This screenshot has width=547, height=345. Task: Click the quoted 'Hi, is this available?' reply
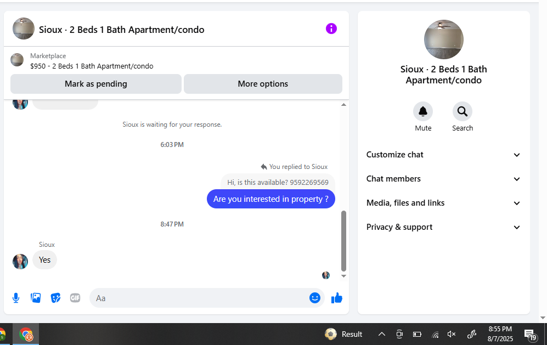[x=278, y=182]
